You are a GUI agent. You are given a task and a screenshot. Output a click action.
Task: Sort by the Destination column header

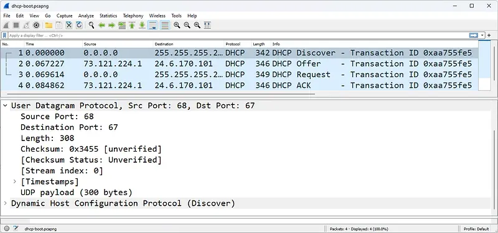189,44
